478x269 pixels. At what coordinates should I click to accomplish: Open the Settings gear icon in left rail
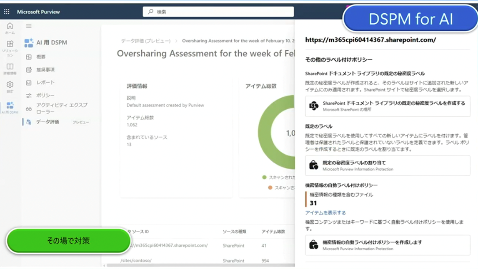pyautogui.click(x=10, y=84)
